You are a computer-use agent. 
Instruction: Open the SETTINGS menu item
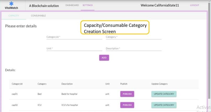click(x=88, y=5)
